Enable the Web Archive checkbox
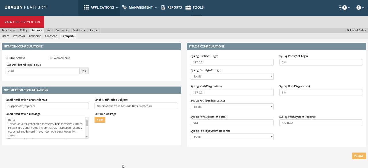Viewport: 368px width, 168px height. click(51, 58)
